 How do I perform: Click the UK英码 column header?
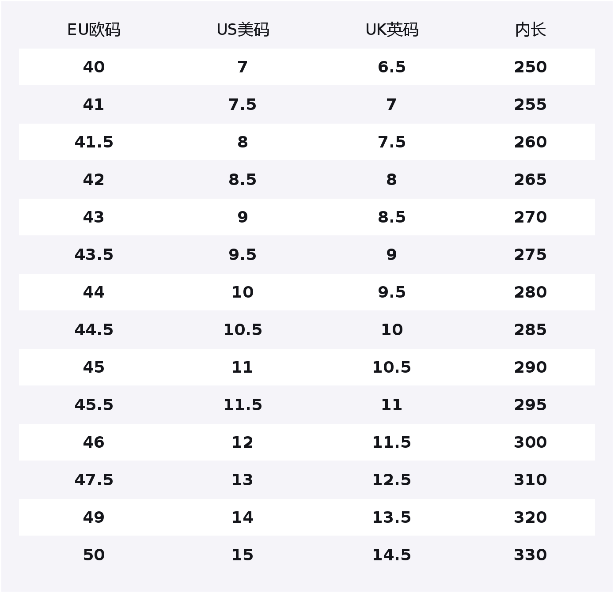[392, 30]
